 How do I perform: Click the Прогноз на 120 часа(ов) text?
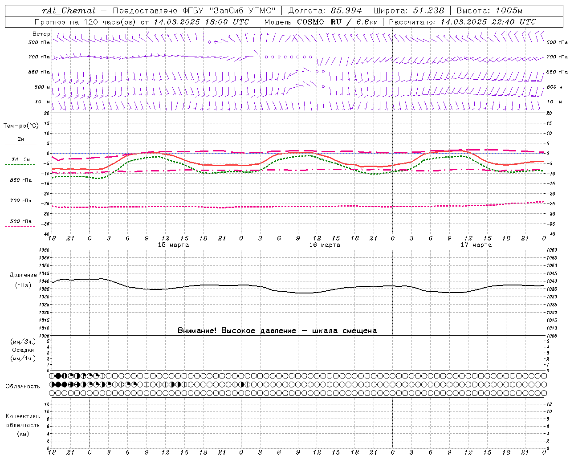(x=85, y=22)
